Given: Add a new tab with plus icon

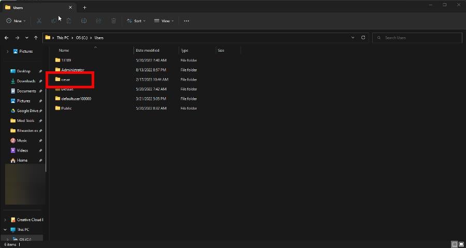Looking at the screenshot, I should tap(85, 7).
